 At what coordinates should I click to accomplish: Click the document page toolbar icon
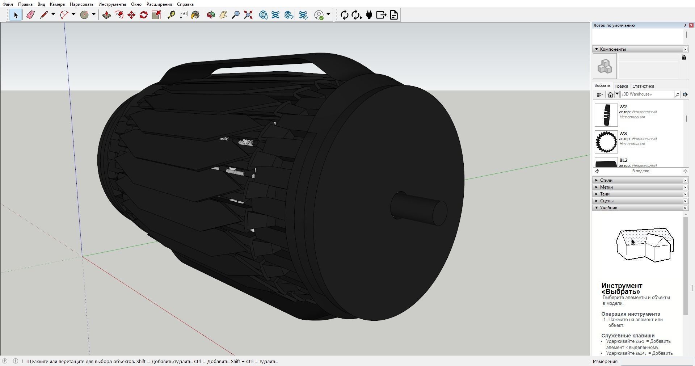pyautogui.click(x=394, y=15)
